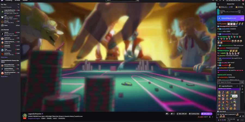
Task: Click the search magnifier button
Action: pyautogui.click(x=138, y=1)
